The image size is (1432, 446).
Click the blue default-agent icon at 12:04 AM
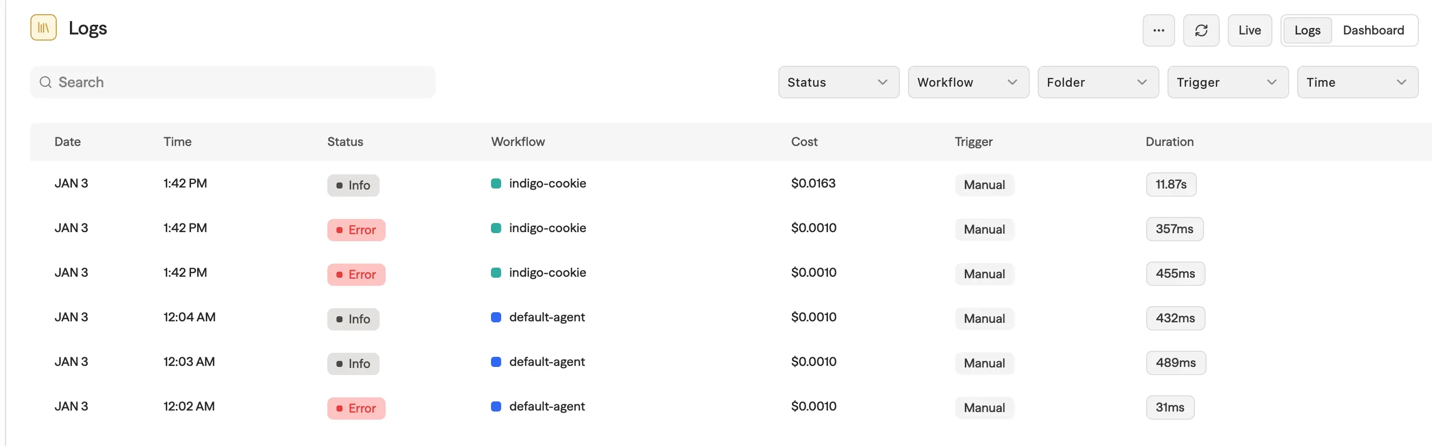(x=496, y=317)
